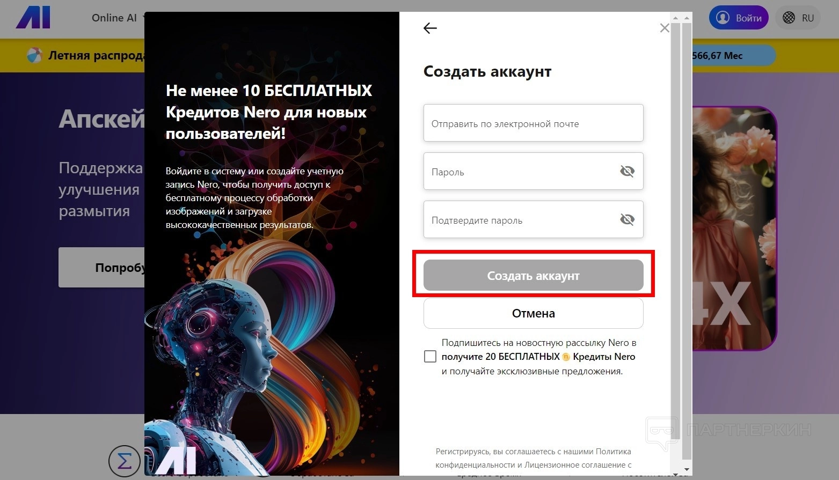This screenshot has height=480, width=839.
Task: Click the beach ball summer sale icon
Action: point(34,55)
